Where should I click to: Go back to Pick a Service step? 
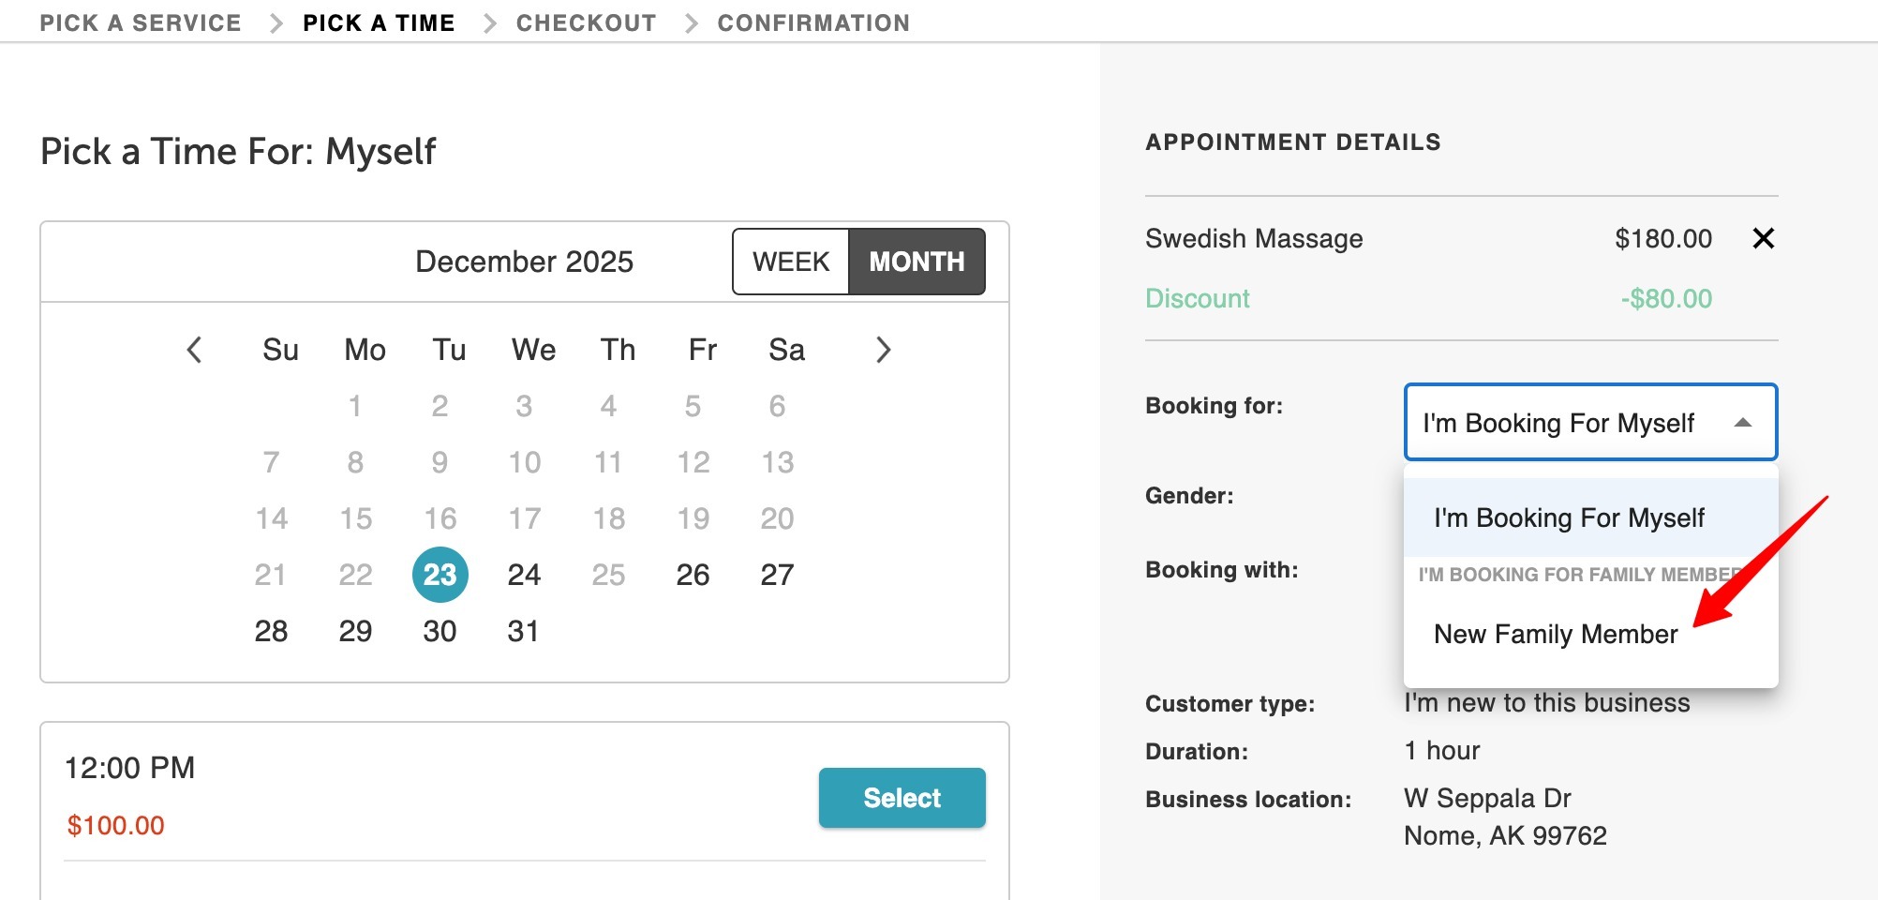[141, 22]
